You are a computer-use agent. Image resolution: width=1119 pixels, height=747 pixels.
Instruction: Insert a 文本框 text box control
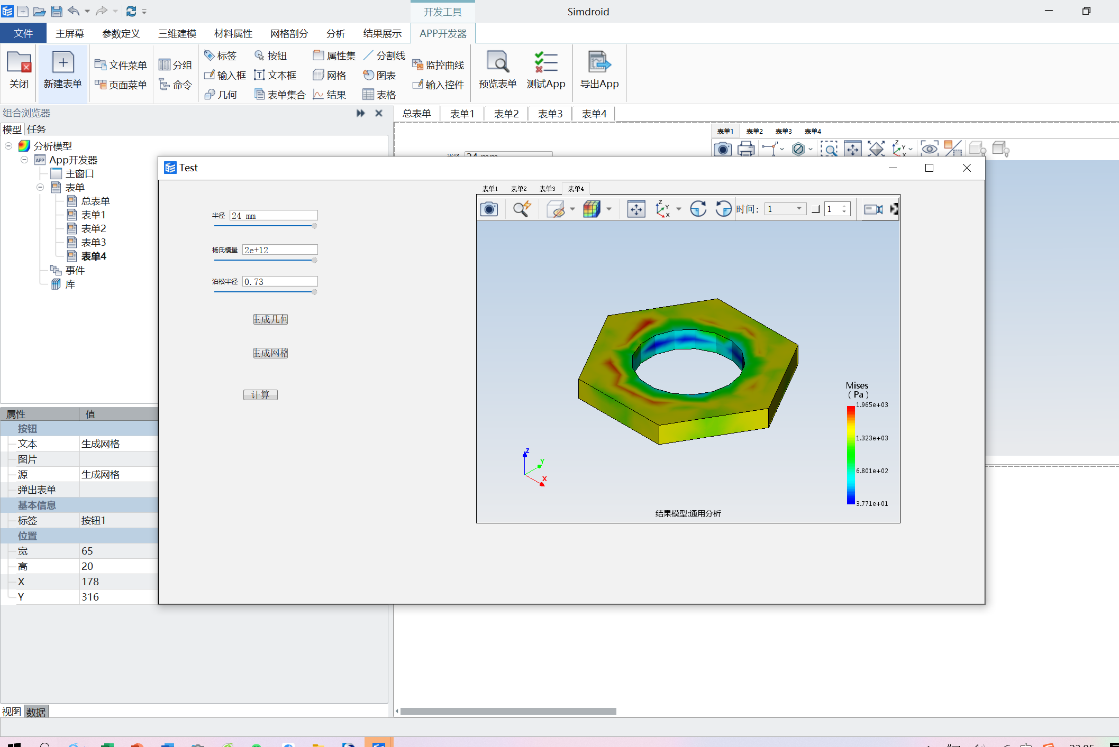275,75
